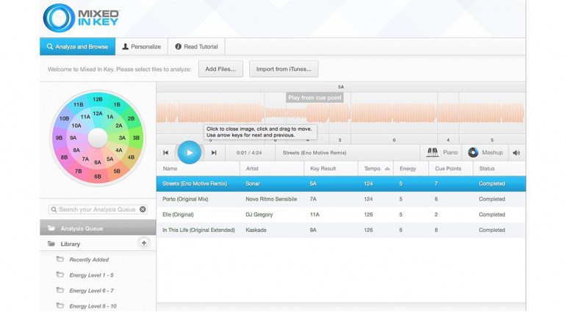566x312 pixels.
Task: Open the Read Tutorial tab
Action: pos(196,47)
